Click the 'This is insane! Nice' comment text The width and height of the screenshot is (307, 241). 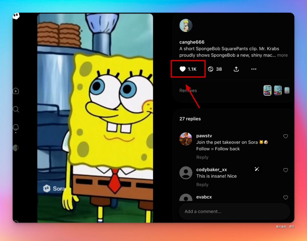(216, 176)
